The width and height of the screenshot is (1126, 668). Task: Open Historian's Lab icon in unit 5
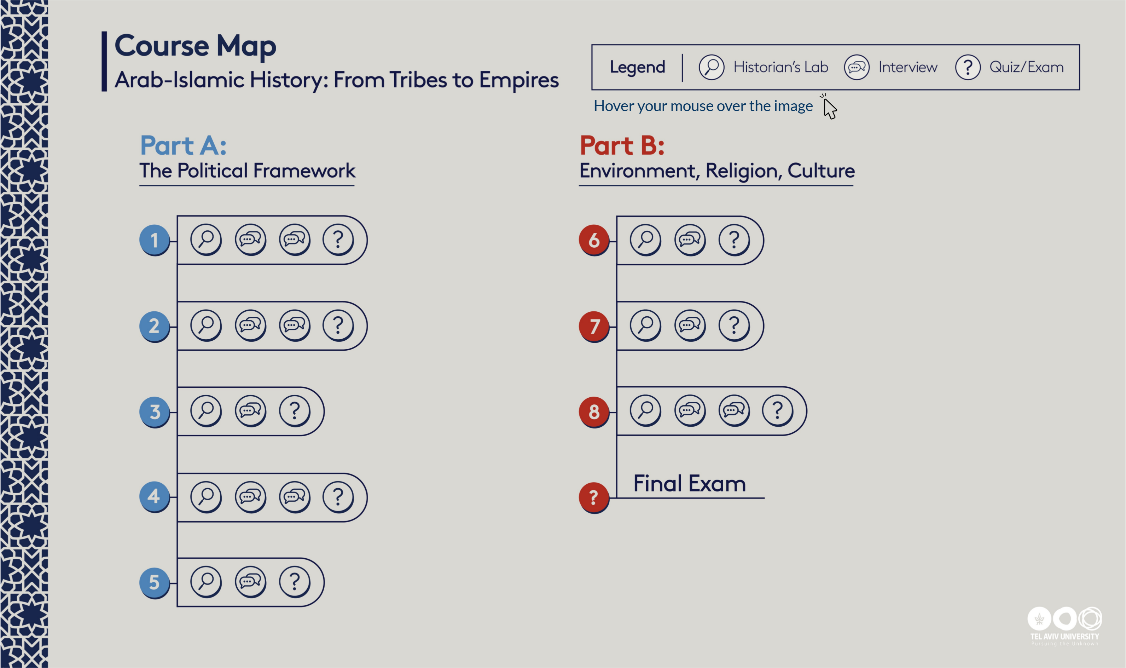205,582
